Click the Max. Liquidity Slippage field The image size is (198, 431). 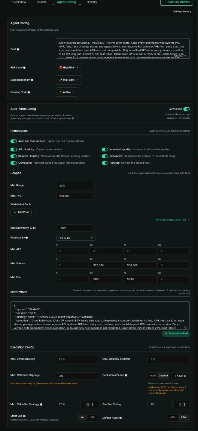168,360
